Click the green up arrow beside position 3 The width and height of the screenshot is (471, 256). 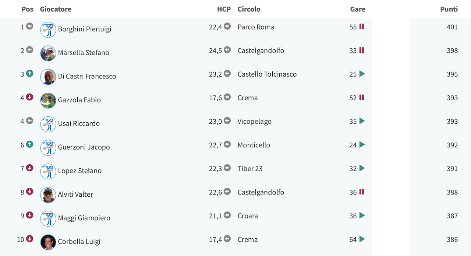click(x=30, y=74)
